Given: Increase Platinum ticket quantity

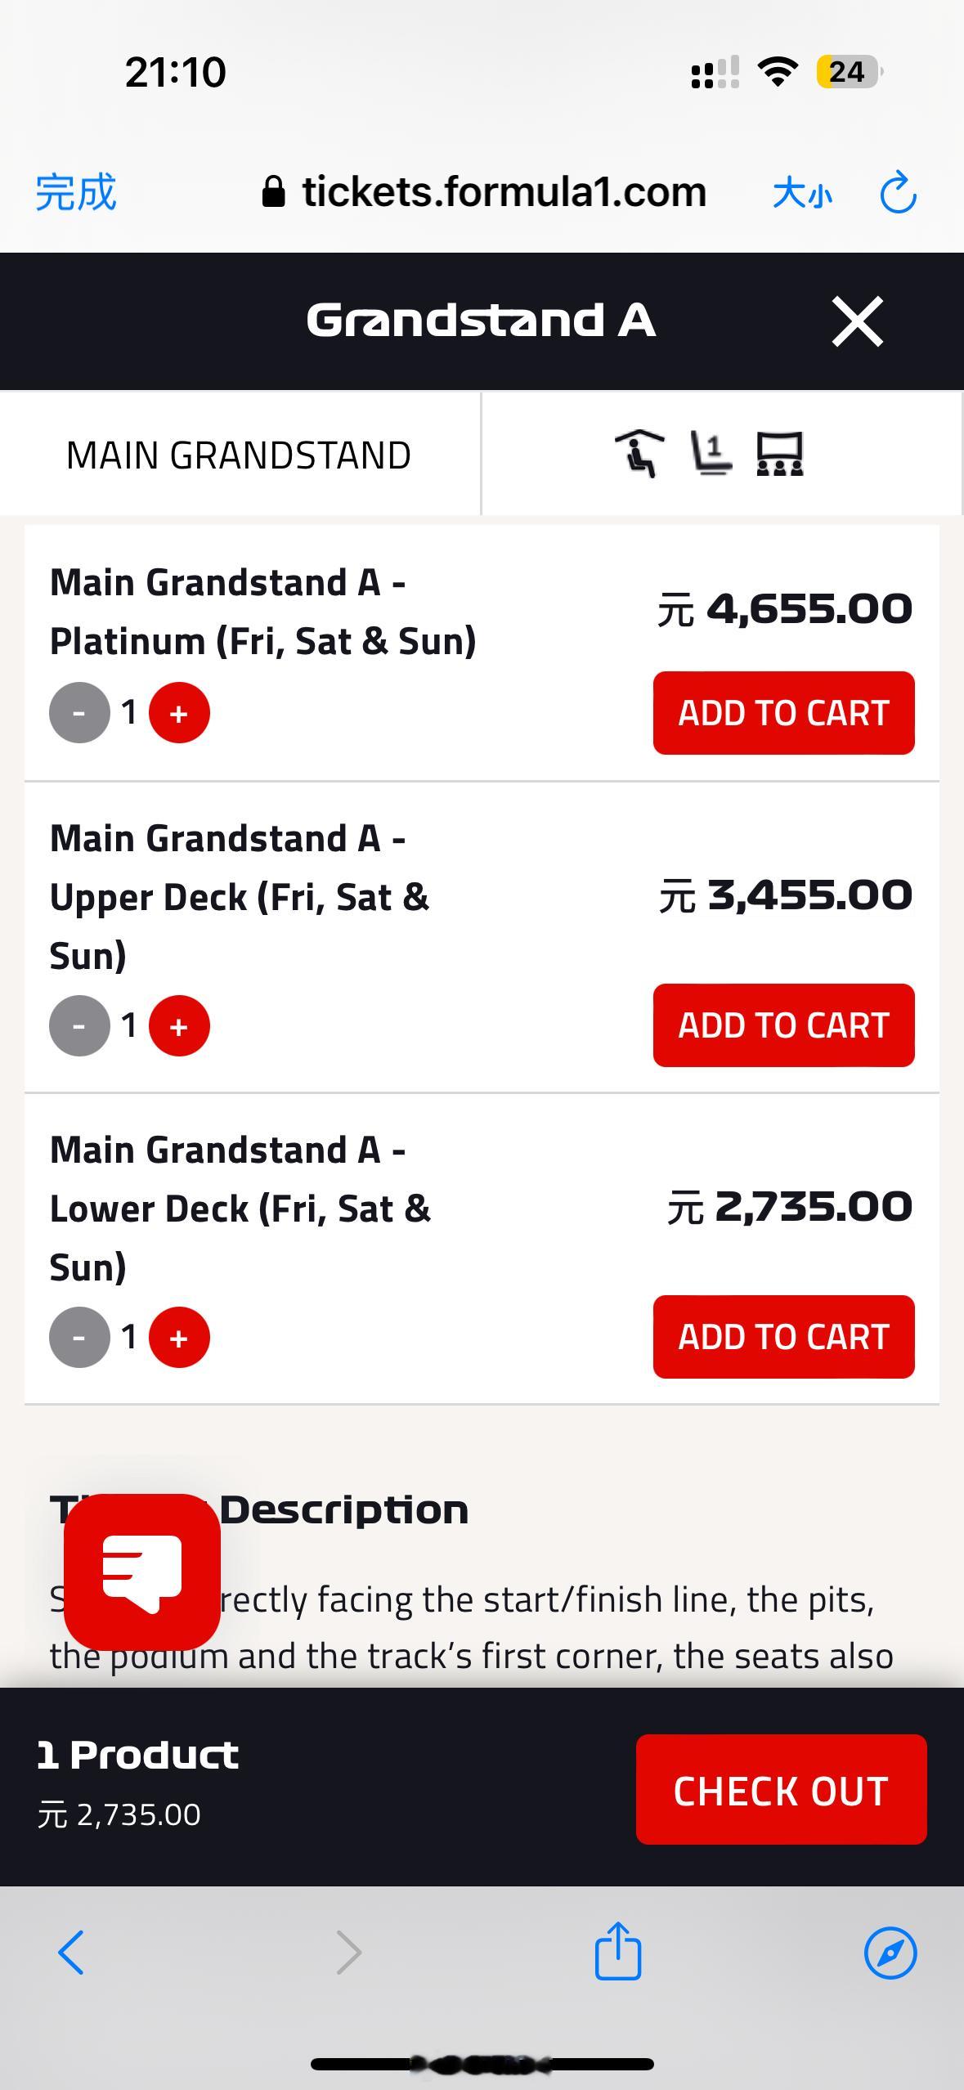Looking at the screenshot, I should point(179,713).
